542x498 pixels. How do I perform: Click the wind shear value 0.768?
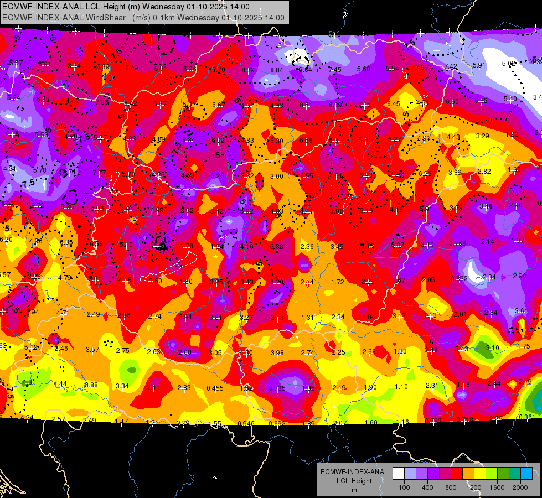(458, 243)
